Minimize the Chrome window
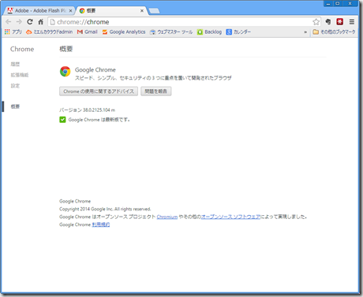Image resolution: width=363 pixels, height=297 pixels. click(x=328, y=3)
